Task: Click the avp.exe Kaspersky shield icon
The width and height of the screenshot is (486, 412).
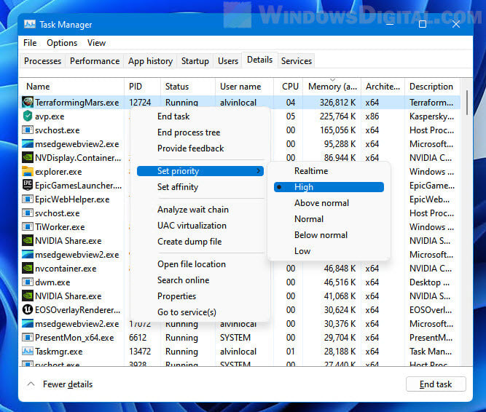Action: (28, 116)
